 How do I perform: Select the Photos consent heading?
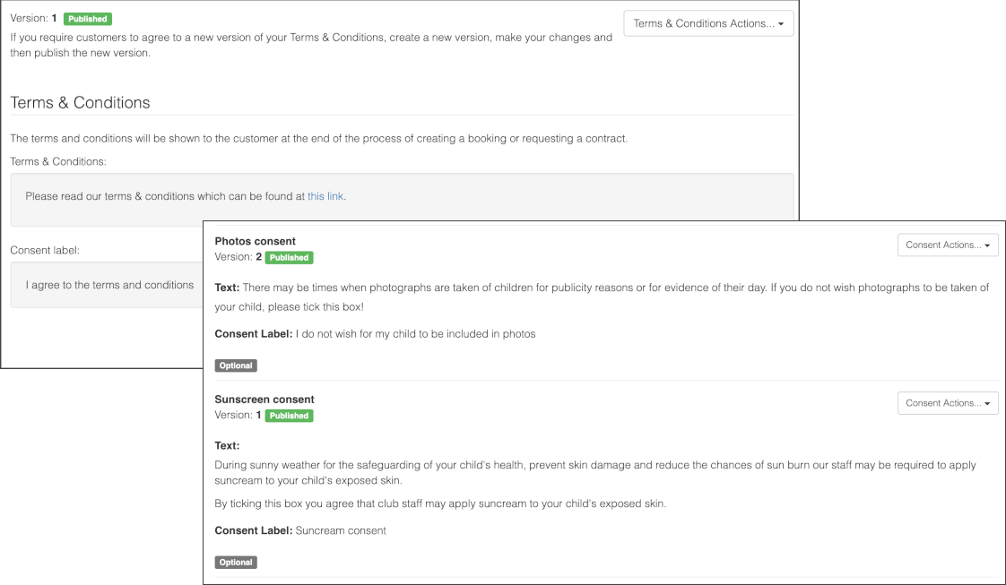click(x=255, y=241)
